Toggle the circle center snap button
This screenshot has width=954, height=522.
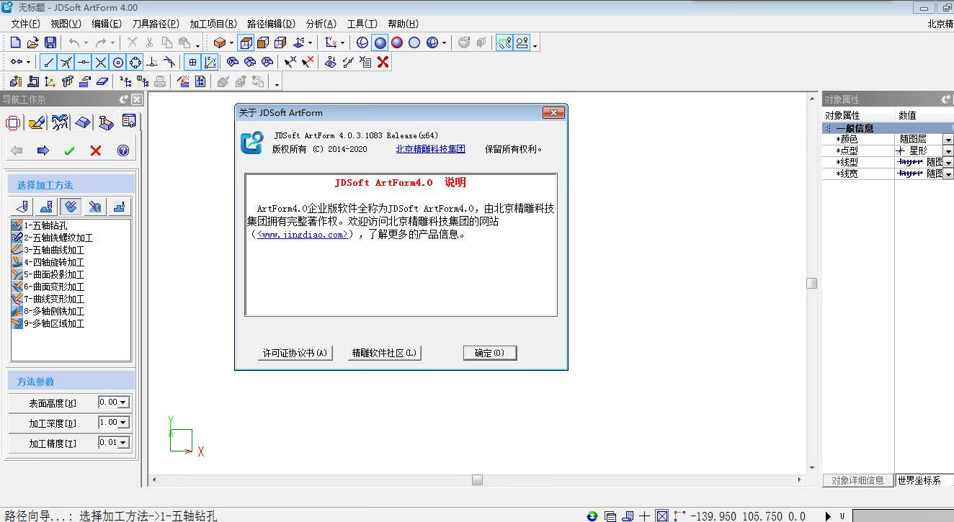118,62
